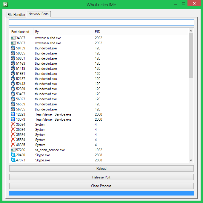Click the Thunderbird icon for port 50139
The height and width of the screenshot is (203, 203).
(13, 48)
